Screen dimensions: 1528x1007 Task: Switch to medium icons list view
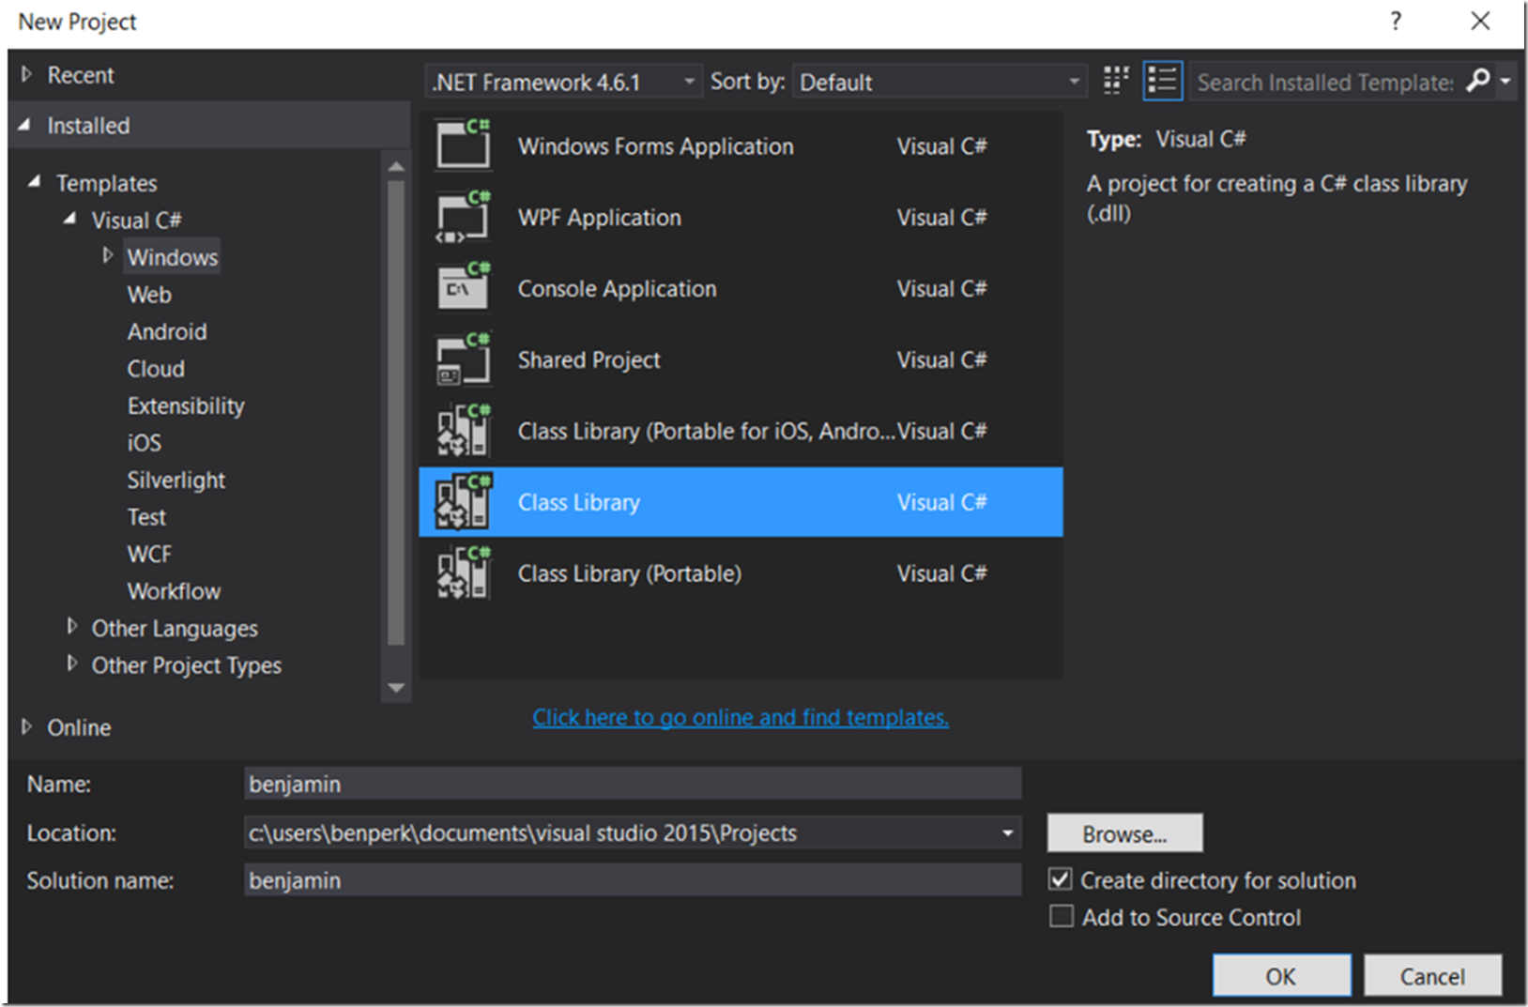point(1162,82)
